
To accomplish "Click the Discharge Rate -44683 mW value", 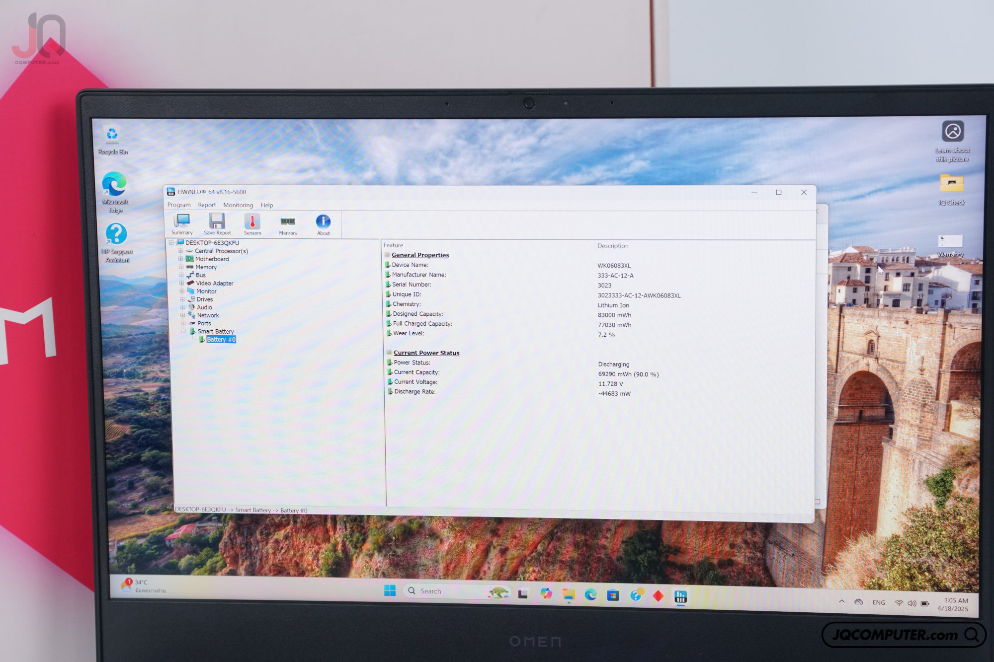I will [614, 394].
